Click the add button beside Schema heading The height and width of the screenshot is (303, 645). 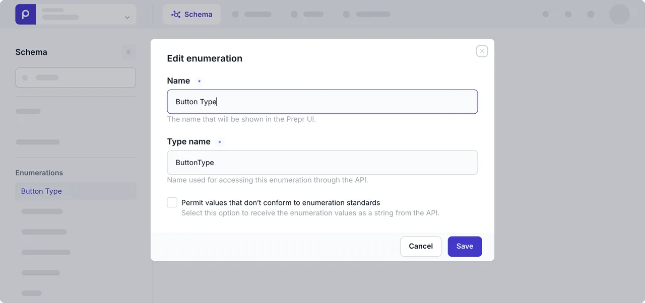coord(128,52)
